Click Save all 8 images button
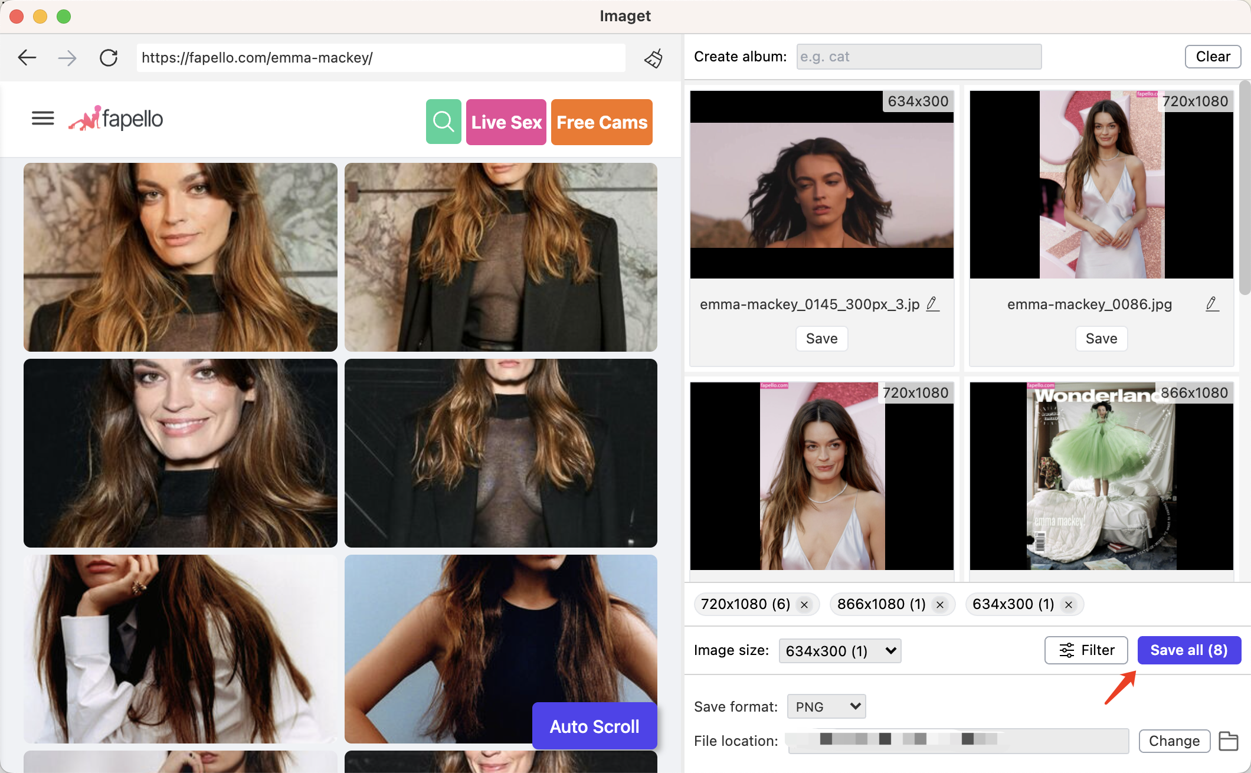Image resolution: width=1251 pixels, height=773 pixels. 1187,651
